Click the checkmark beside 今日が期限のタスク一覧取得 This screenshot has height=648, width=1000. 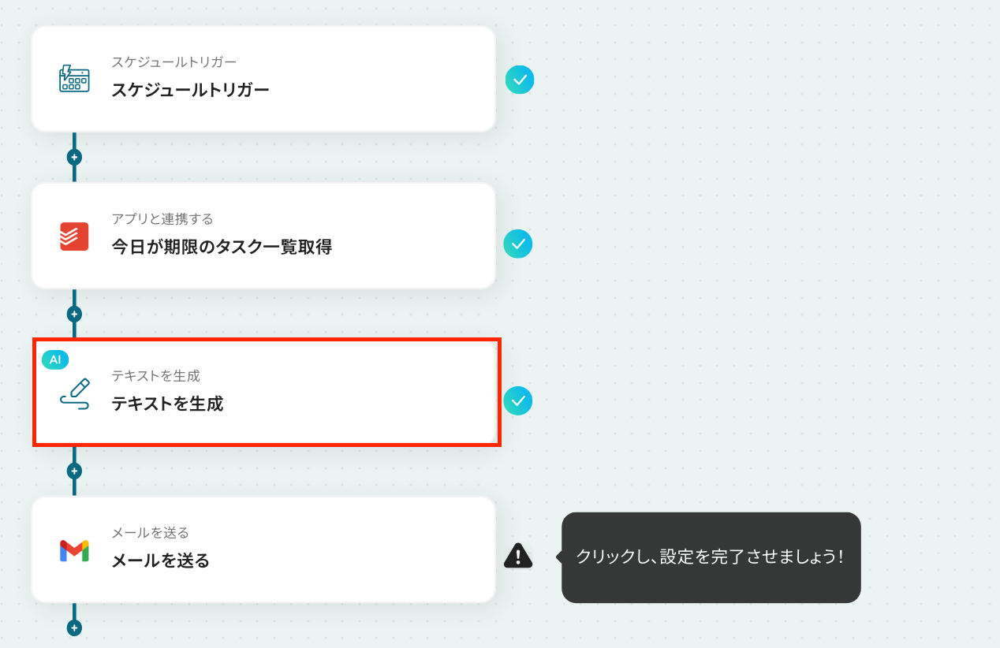pyautogui.click(x=518, y=244)
